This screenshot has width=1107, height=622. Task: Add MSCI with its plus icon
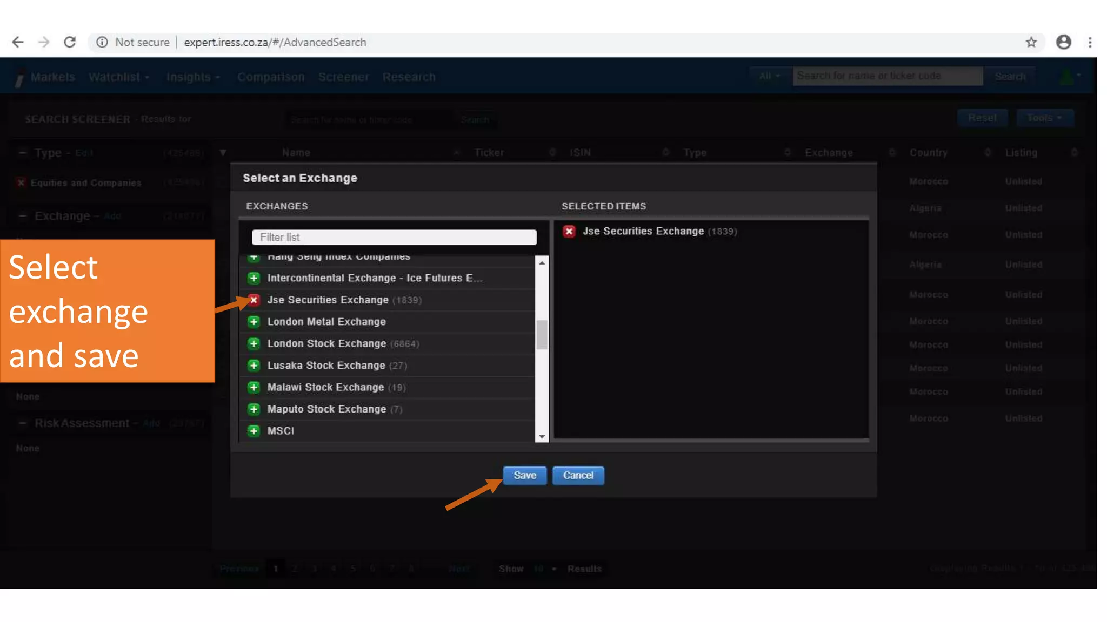pos(254,431)
